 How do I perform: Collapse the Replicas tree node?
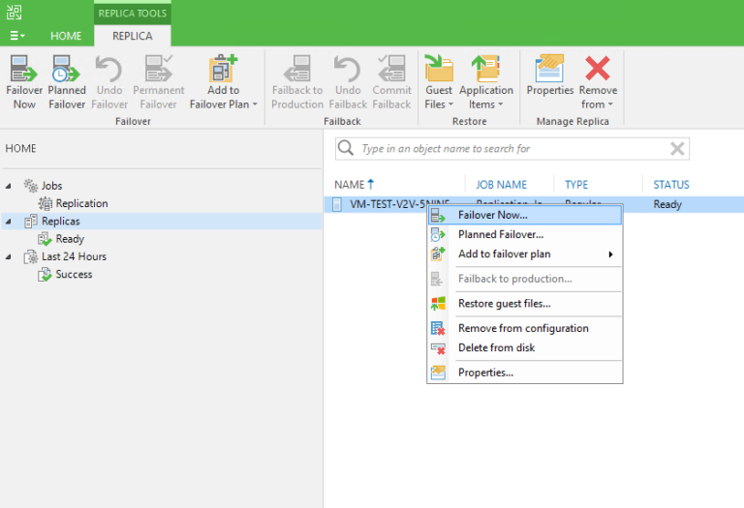tap(8, 222)
